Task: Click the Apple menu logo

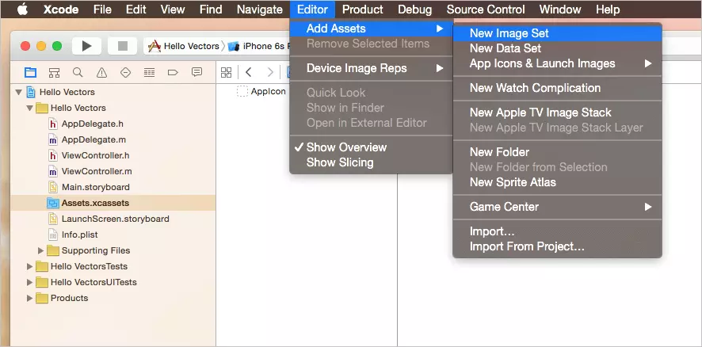Action: (x=22, y=9)
